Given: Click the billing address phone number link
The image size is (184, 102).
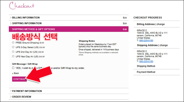Looking at the screenshot, I should 146,40.
